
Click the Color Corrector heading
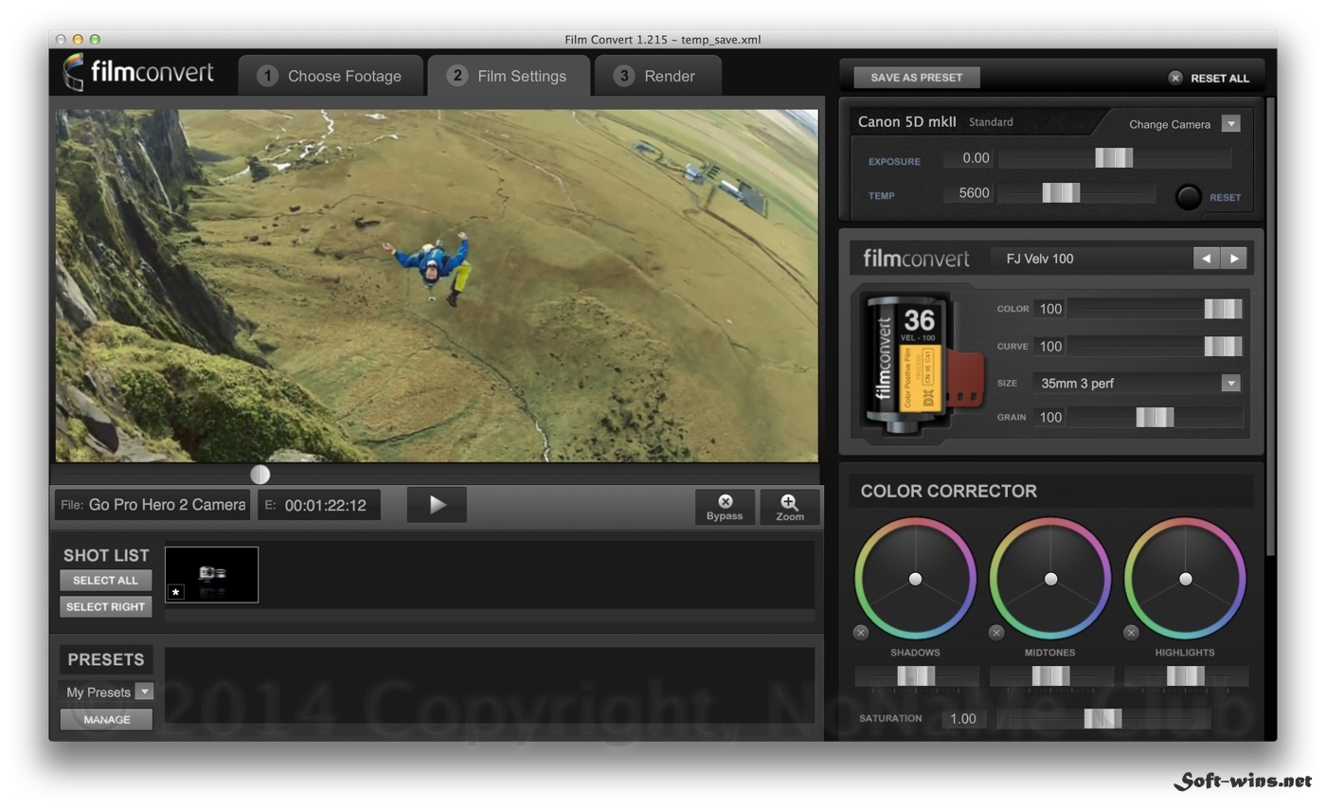949,491
